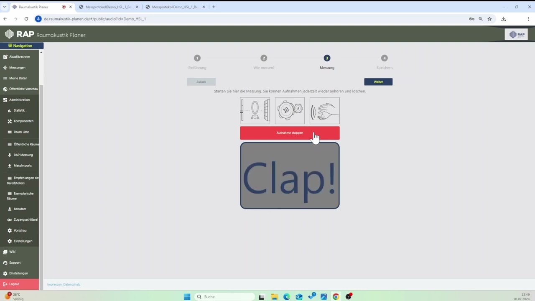The width and height of the screenshot is (535, 301).
Task: Open Microsoft Edge from taskbar
Action: [x=286, y=297]
